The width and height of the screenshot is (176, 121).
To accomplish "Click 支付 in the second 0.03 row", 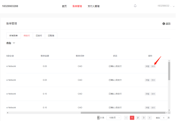I will tap(153, 80).
